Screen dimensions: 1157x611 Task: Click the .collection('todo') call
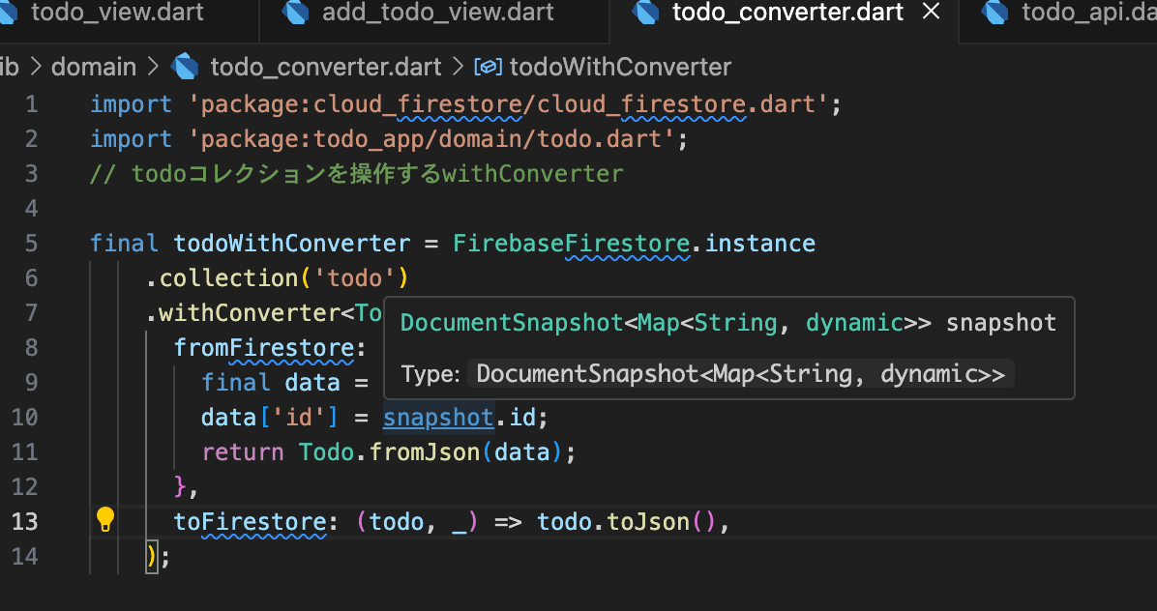(277, 277)
